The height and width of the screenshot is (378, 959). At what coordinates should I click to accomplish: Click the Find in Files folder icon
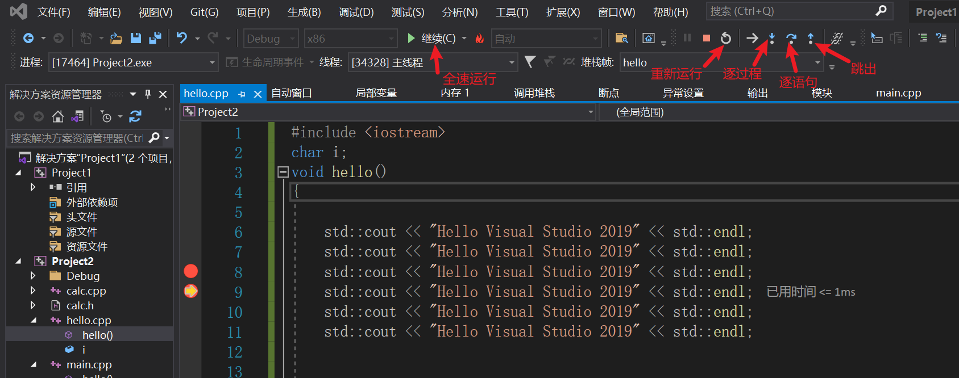pos(622,38)
